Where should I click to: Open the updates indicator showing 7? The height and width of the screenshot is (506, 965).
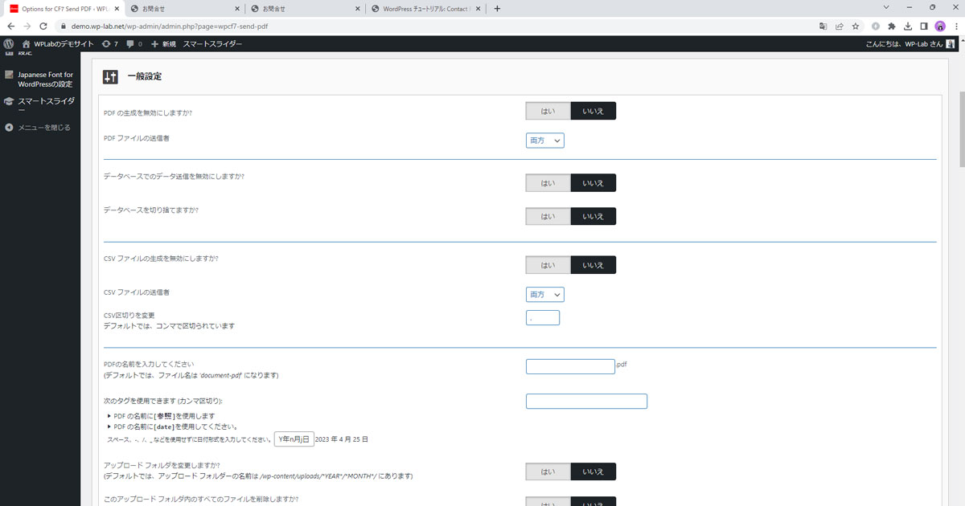[110, 43]
